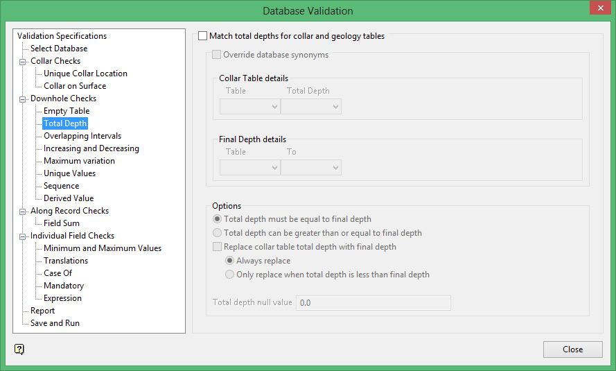Screen dimensions: 616x371
Task: Click the help question mark icon
Action: 19,349
